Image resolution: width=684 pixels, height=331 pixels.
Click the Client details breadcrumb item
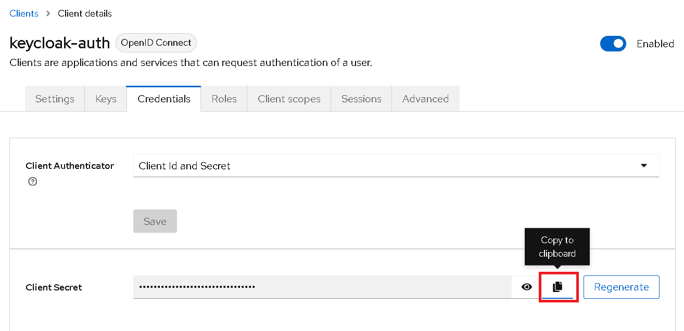coord(85,14)
